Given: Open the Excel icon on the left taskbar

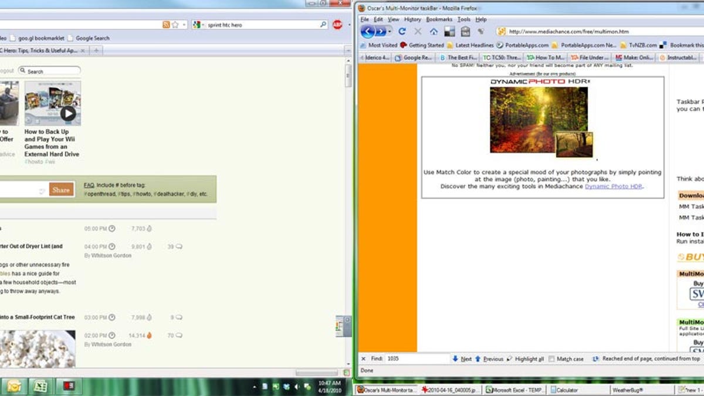Looking at the screenshot, I should (x=40, y=387).
